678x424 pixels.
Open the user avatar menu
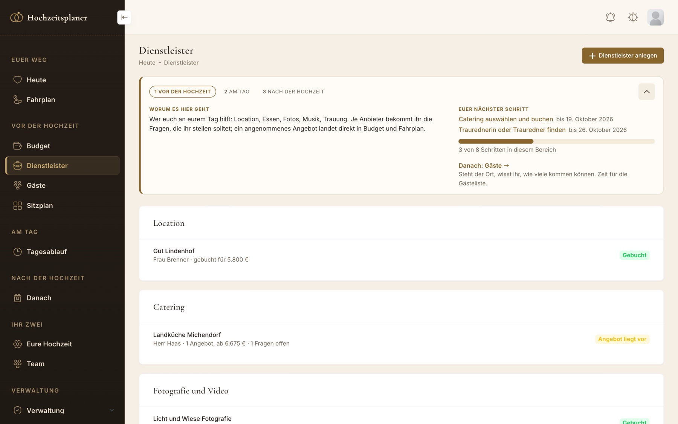[x=655, y=17]
